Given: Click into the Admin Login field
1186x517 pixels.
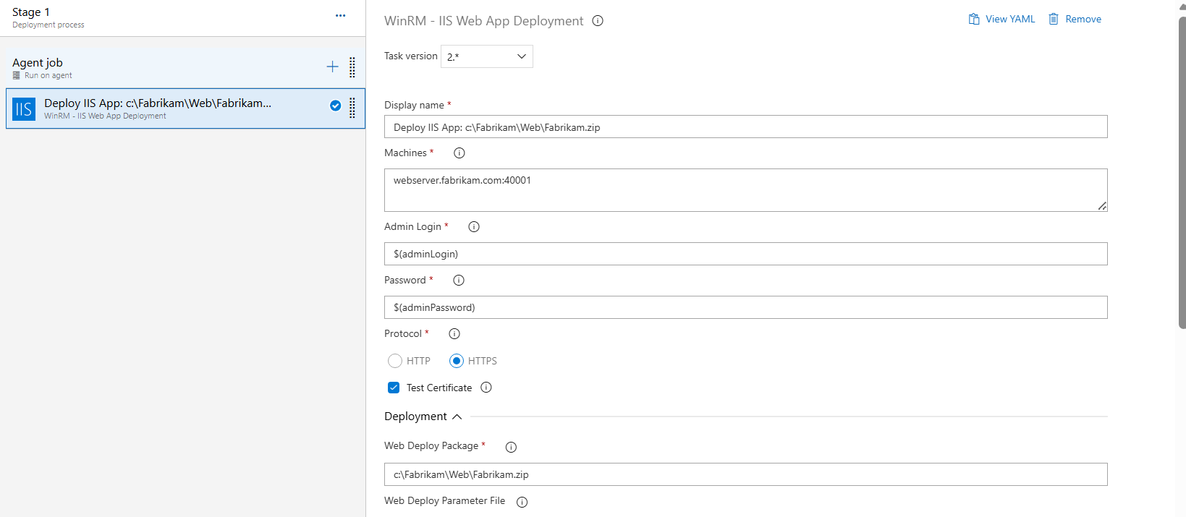Looking at the screenshot, I should pos(745,254).
